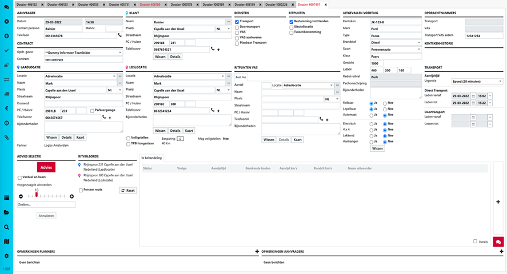Select the Best. Inz. tab

click(x=241, y=77)
